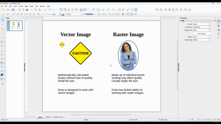Screen dimensions: 221x124
Task: Click the Insert Text Box icon
Action: click(x=85, y=10)
